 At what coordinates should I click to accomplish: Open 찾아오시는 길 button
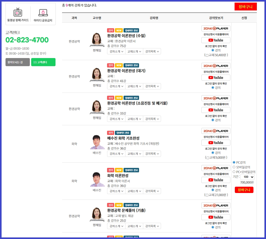pos(18,62)
